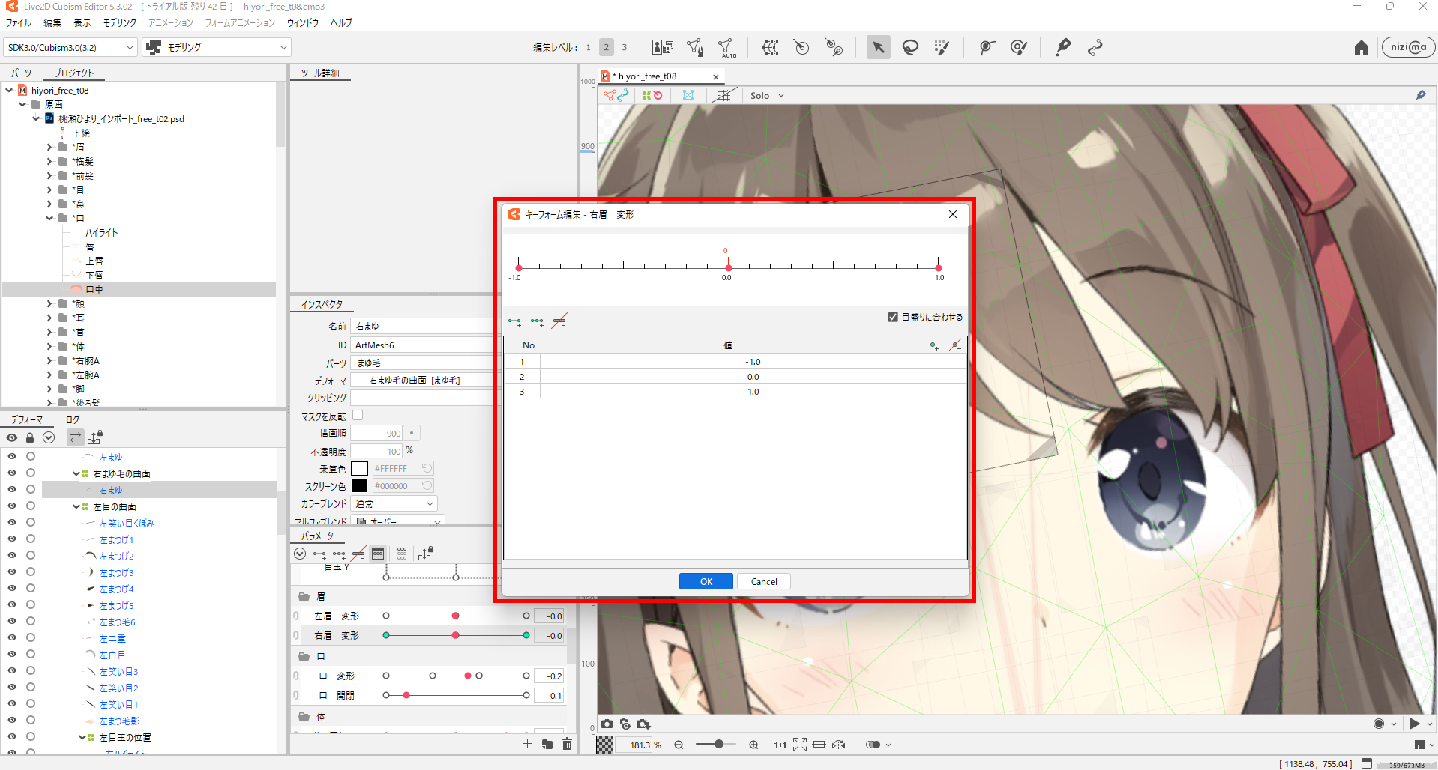
Task: Click 口 開閉 parameter slider handle
Action: click(406, 695)
